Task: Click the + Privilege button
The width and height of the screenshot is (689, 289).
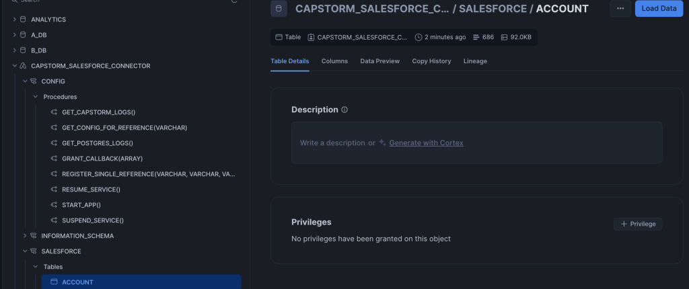Action: (x=638, y=224)
